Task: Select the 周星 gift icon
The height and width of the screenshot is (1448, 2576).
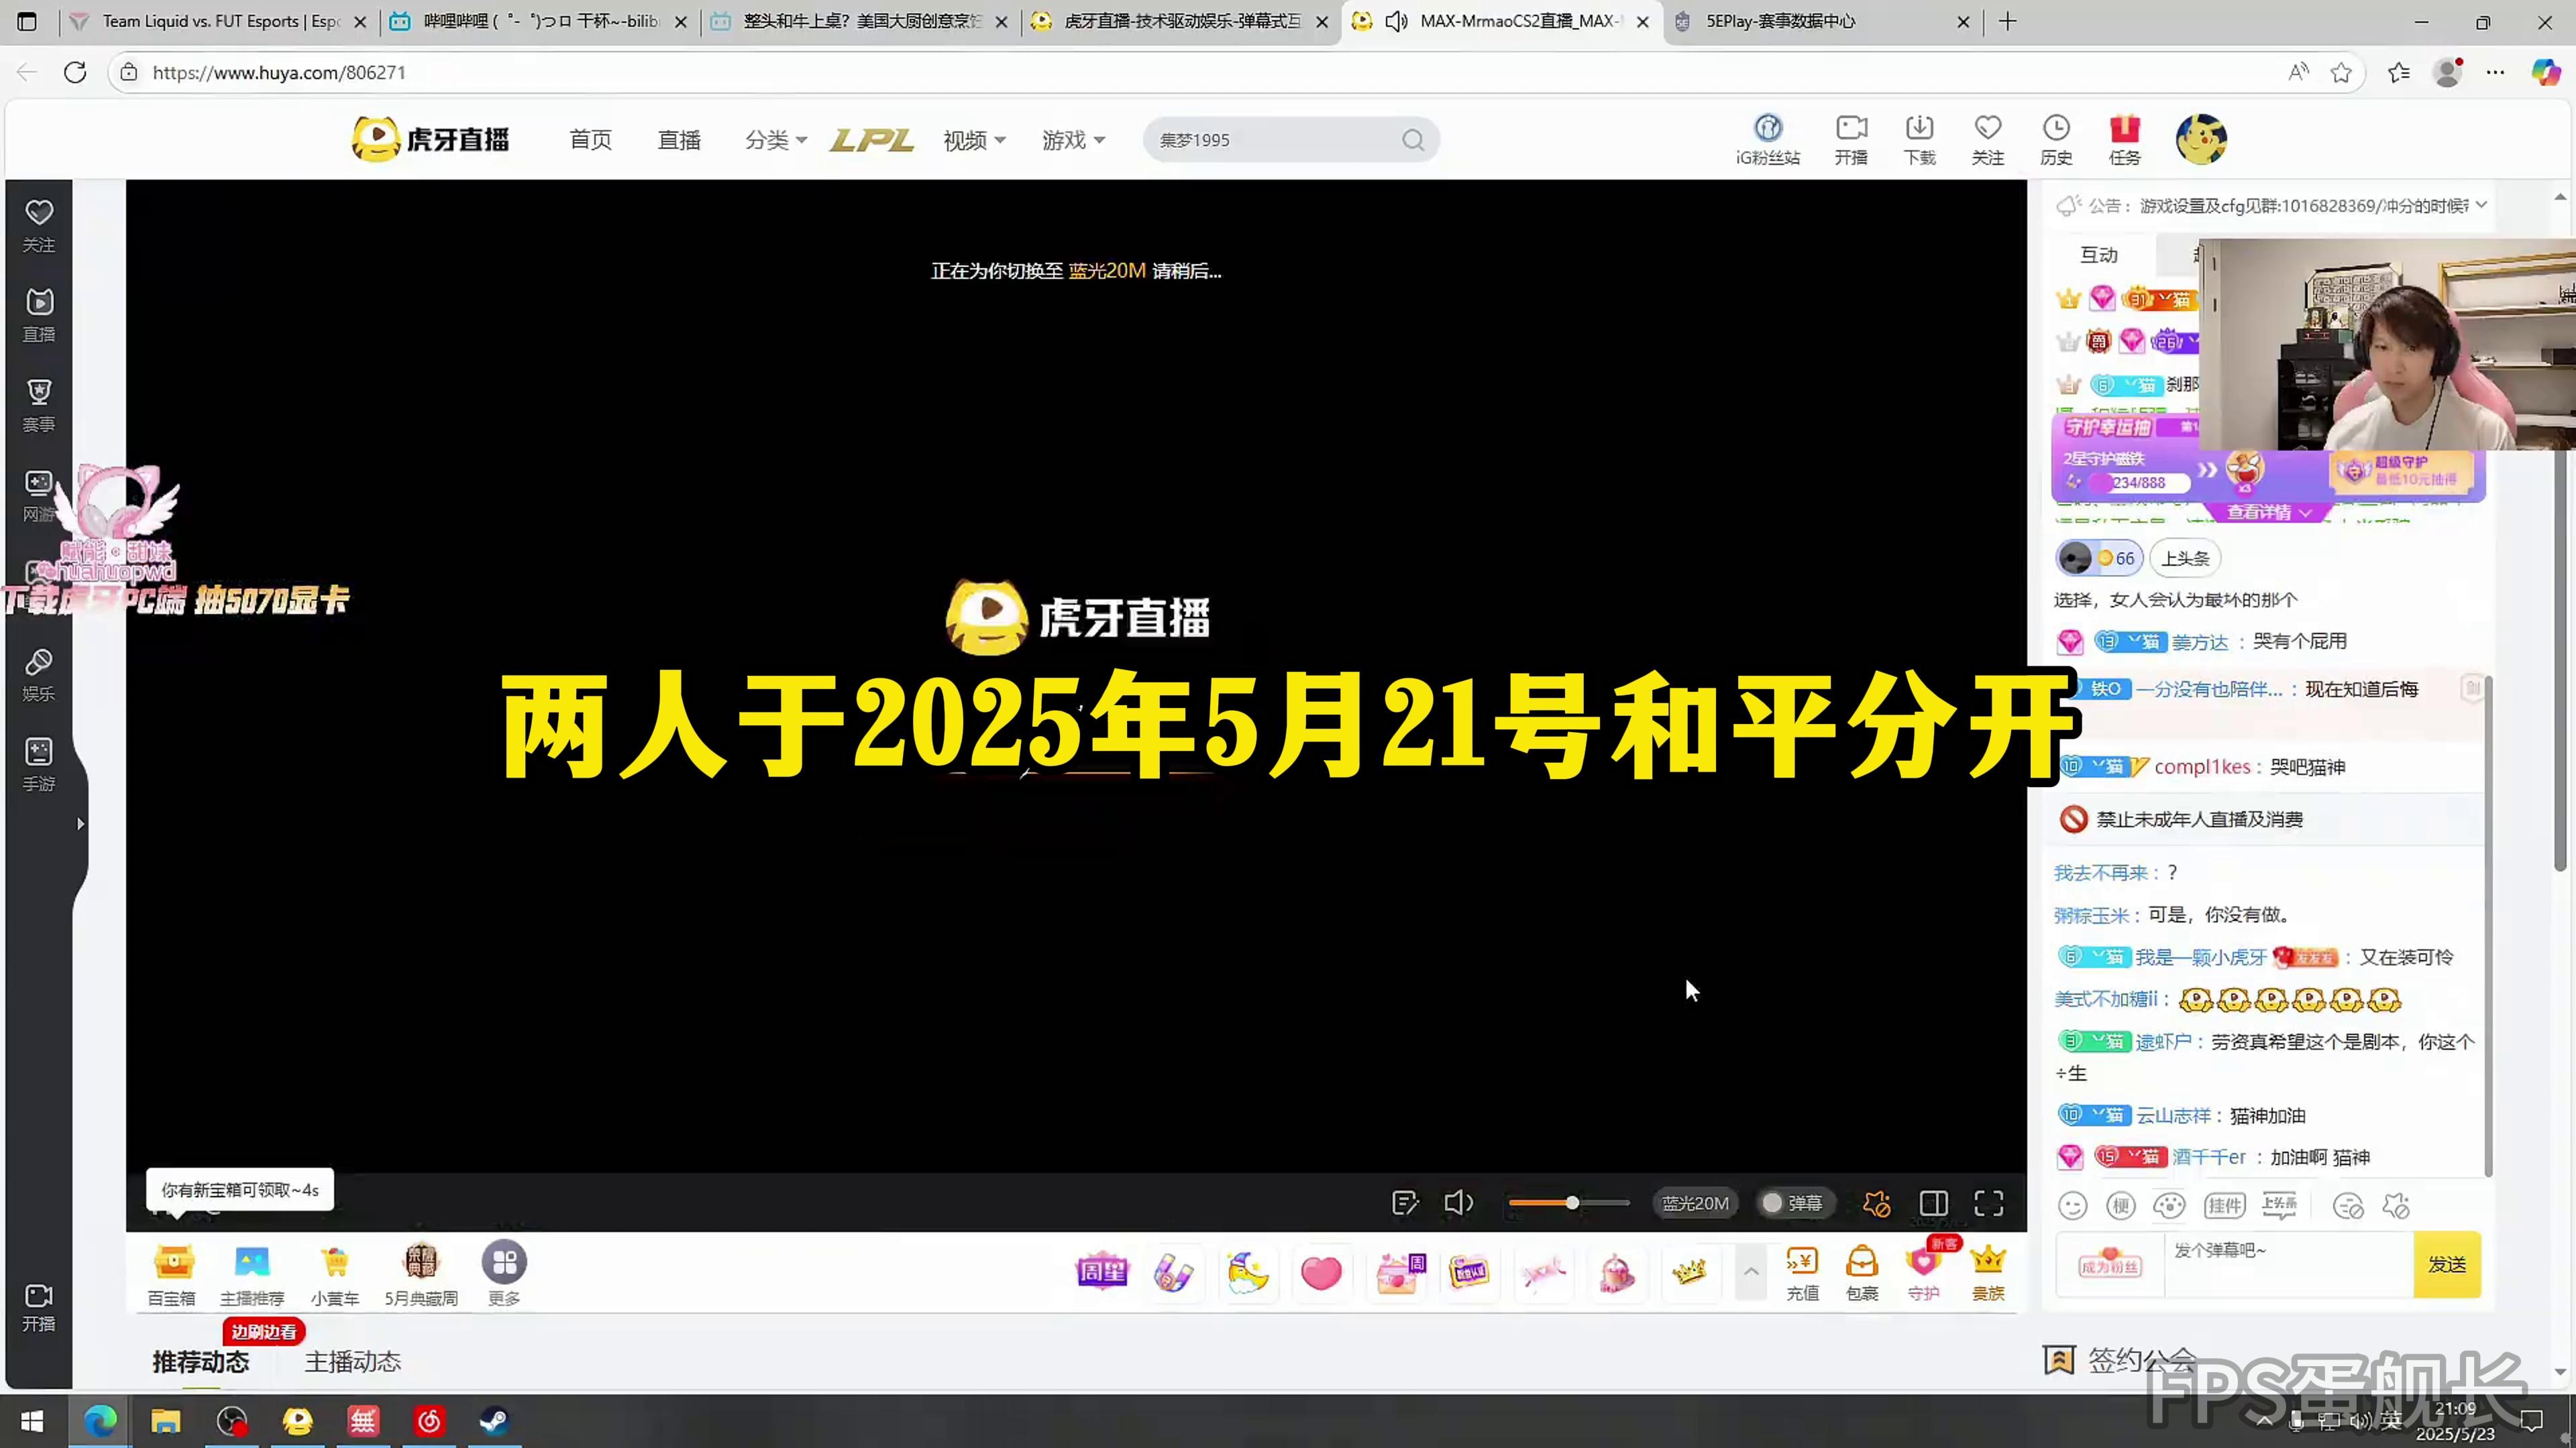Action: tap(1101, 1273)
